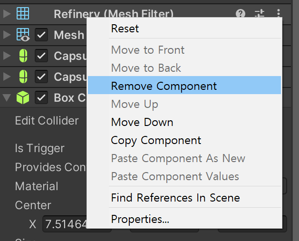The width and height of the screenshot is (299, 241).
Task: Click the first Capsule Collider green icon
Action: [23, 56]
